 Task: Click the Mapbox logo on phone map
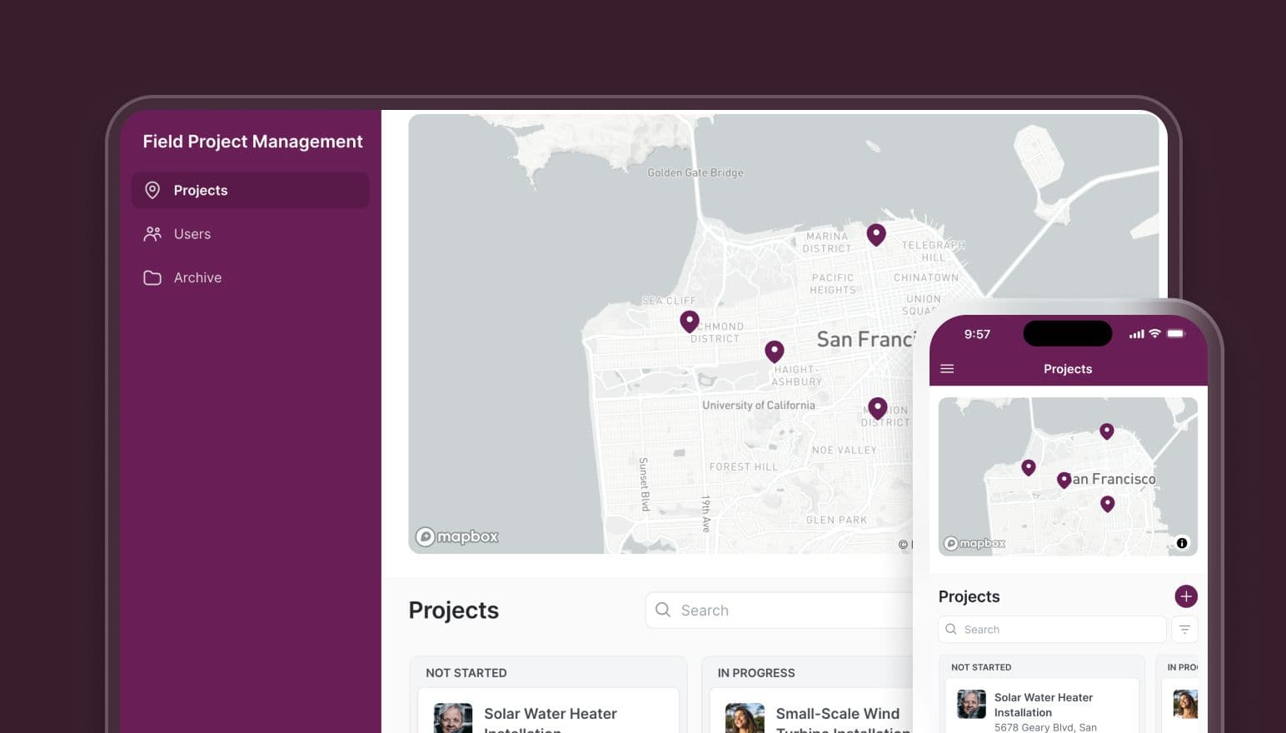(x=974, y=543)
